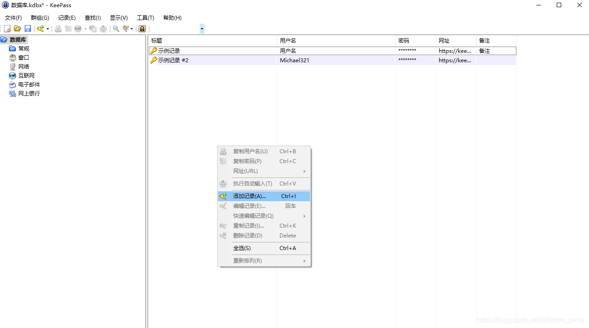This screenshot has height=328, width=589.
Task: Open the Add entry toolbar dropdown arrow
Action: click(48, 29)
